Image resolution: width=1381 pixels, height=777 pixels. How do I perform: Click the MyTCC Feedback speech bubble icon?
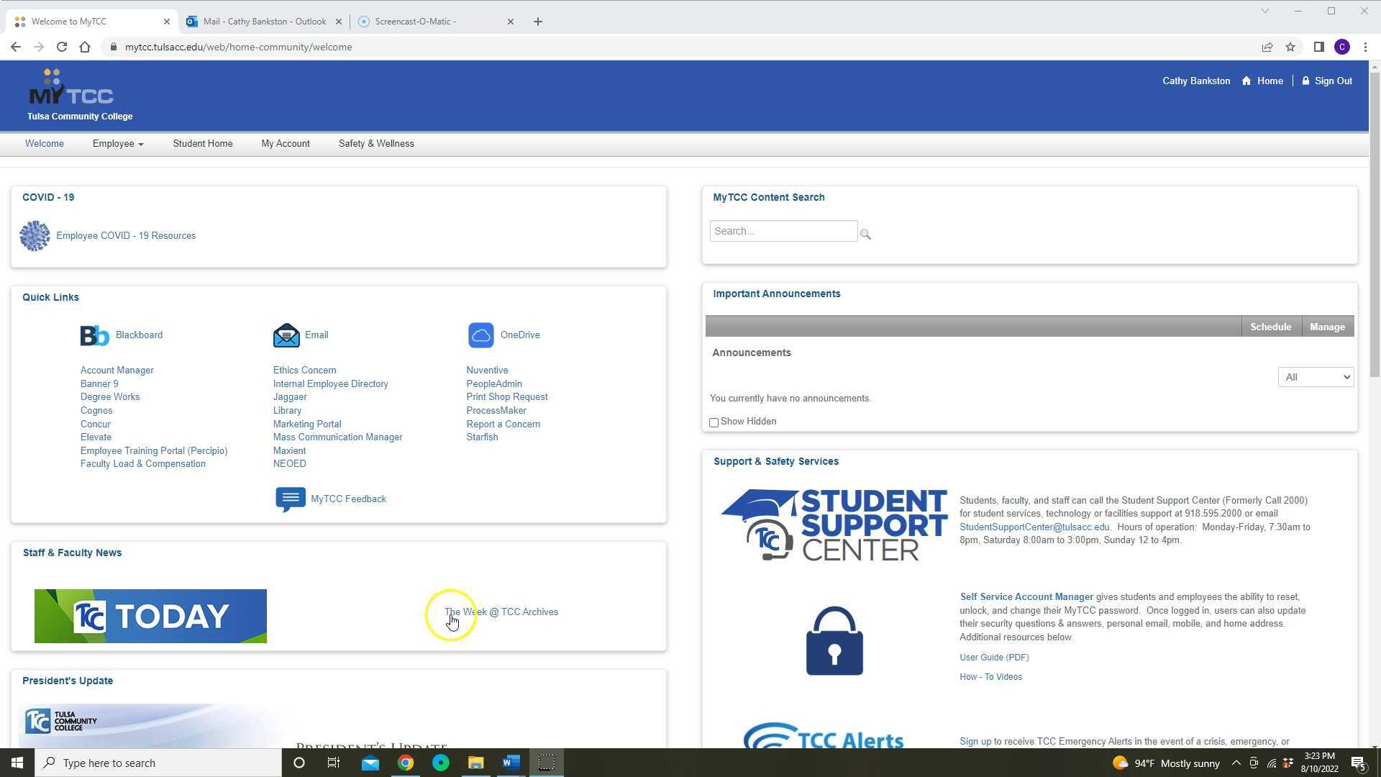coord(290,499)
